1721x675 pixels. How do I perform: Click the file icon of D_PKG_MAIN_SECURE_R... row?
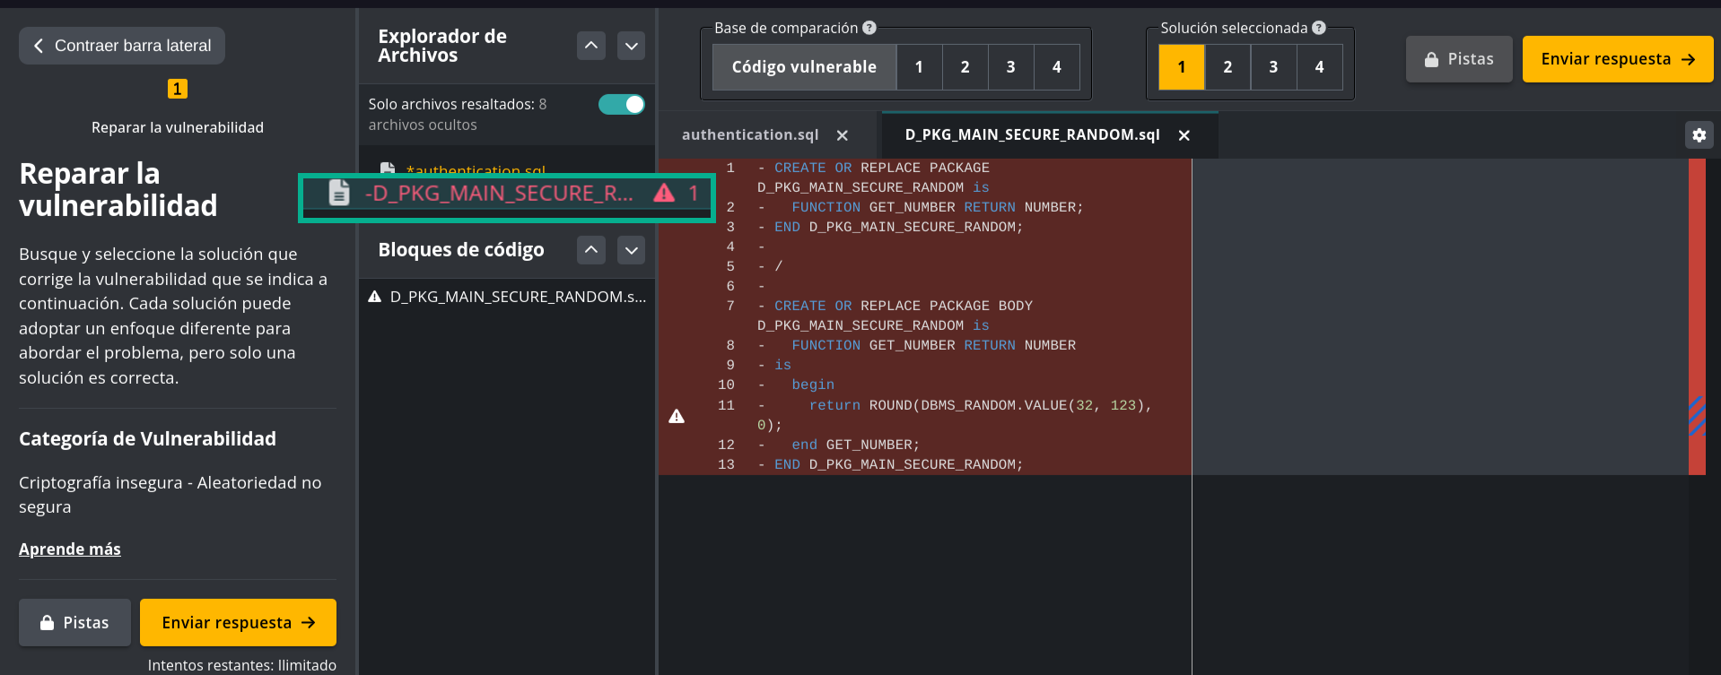[x=338, y=193]
